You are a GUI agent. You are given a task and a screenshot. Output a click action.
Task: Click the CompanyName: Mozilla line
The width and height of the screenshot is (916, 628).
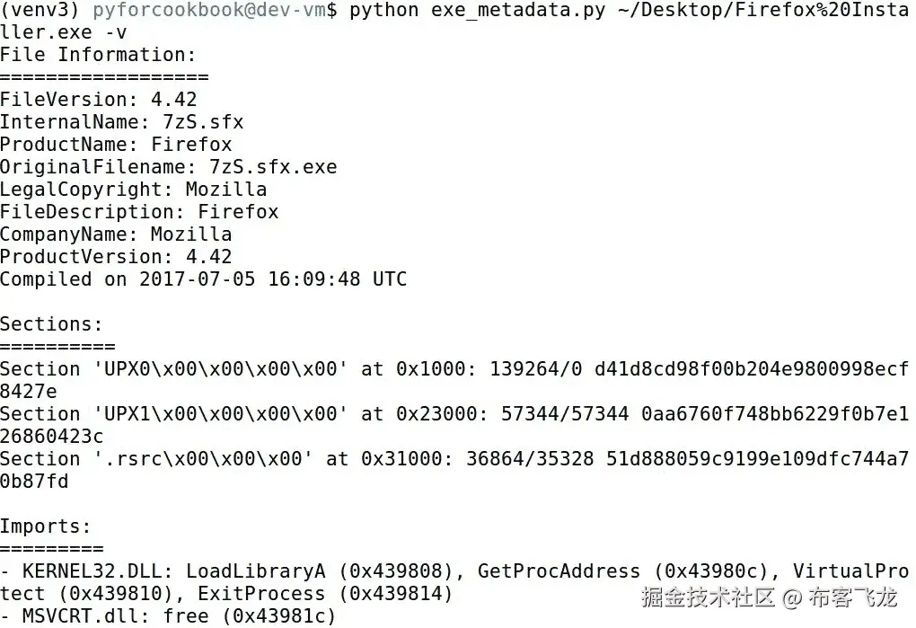(116, 234)
